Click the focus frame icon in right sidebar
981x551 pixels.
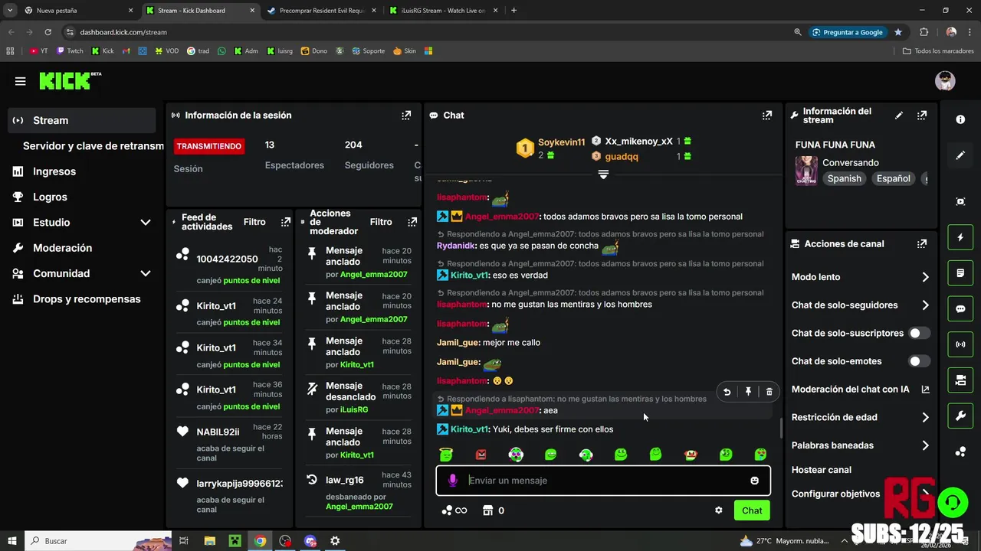[960, 201]
